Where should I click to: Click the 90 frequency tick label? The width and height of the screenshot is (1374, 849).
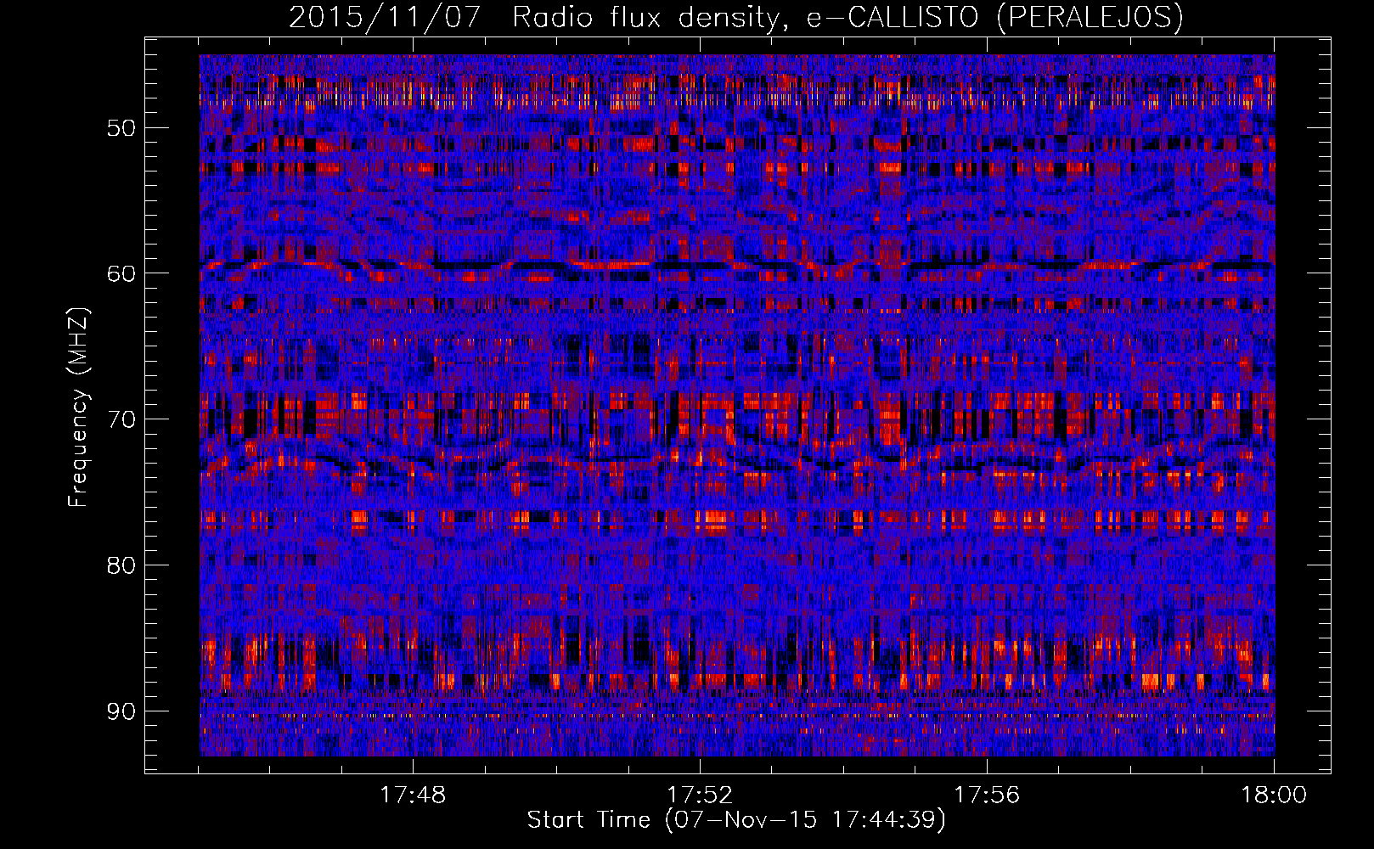[x=121, y=711]
